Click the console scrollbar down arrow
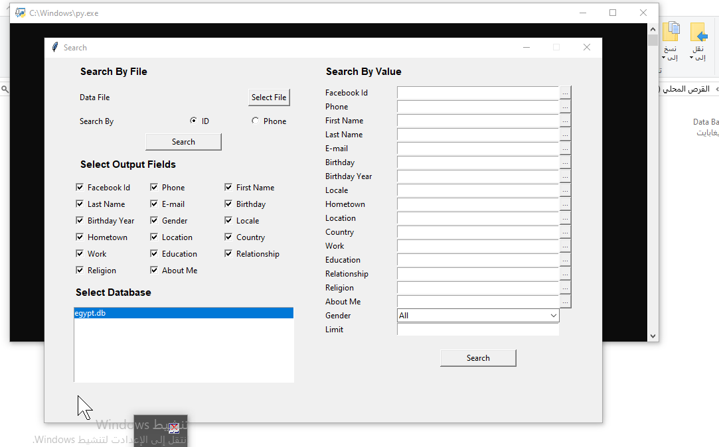Screen dimensions: 719x447 tap(653, 336)
